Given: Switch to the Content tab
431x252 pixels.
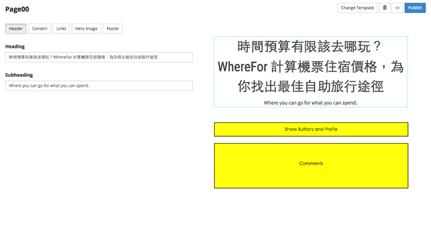Looking at the screenshot, I should click(40, 28).
